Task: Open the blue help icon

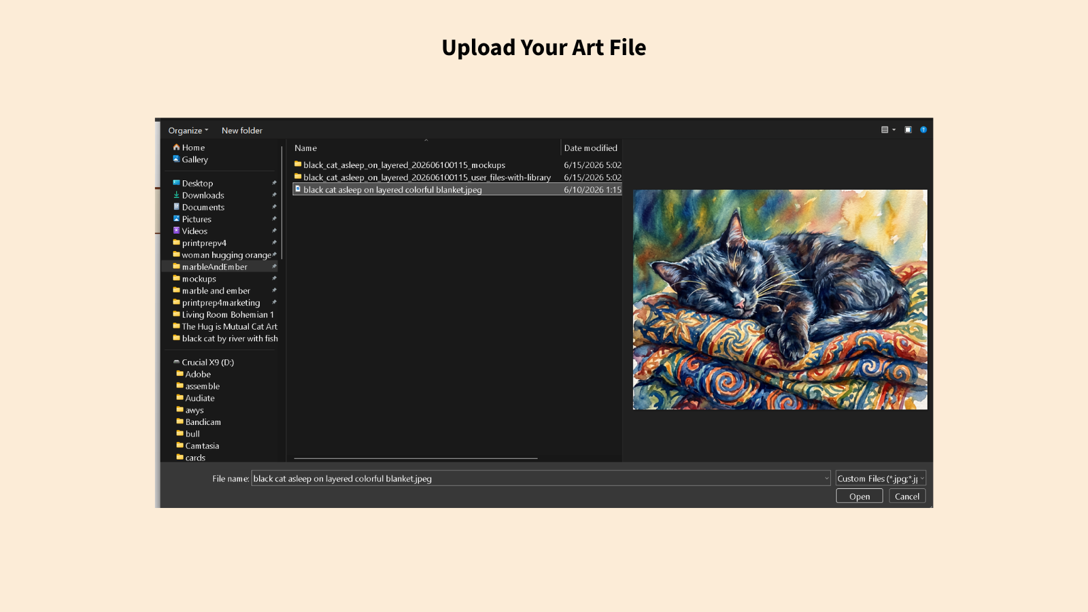Action: 923,130
